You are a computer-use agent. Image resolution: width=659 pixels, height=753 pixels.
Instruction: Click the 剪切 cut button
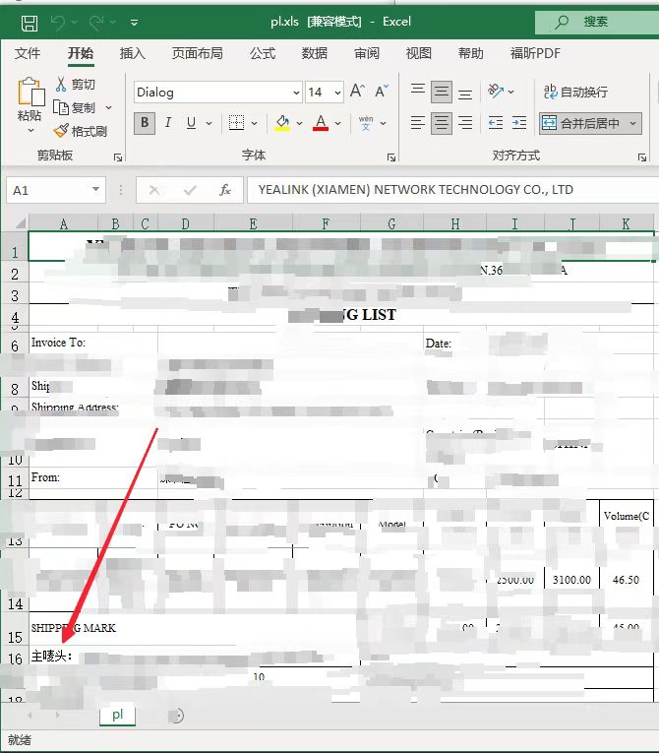coord(76,85)
